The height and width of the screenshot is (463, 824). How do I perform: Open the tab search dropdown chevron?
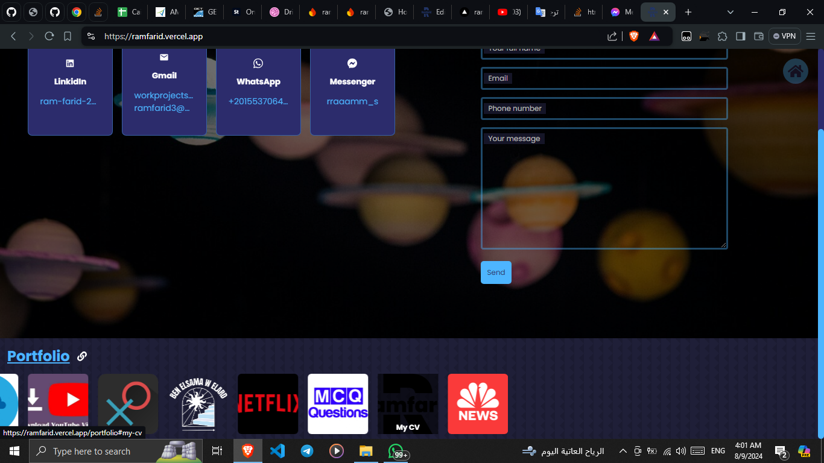[731, 12]
